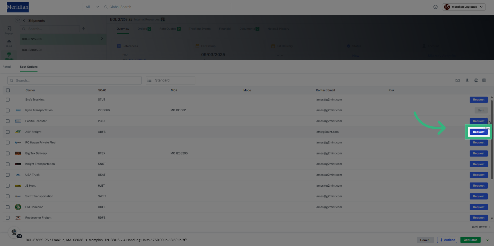Click the jeff@g2mint.com email cell
Screen dimensions: 494x246
point(327,132)
